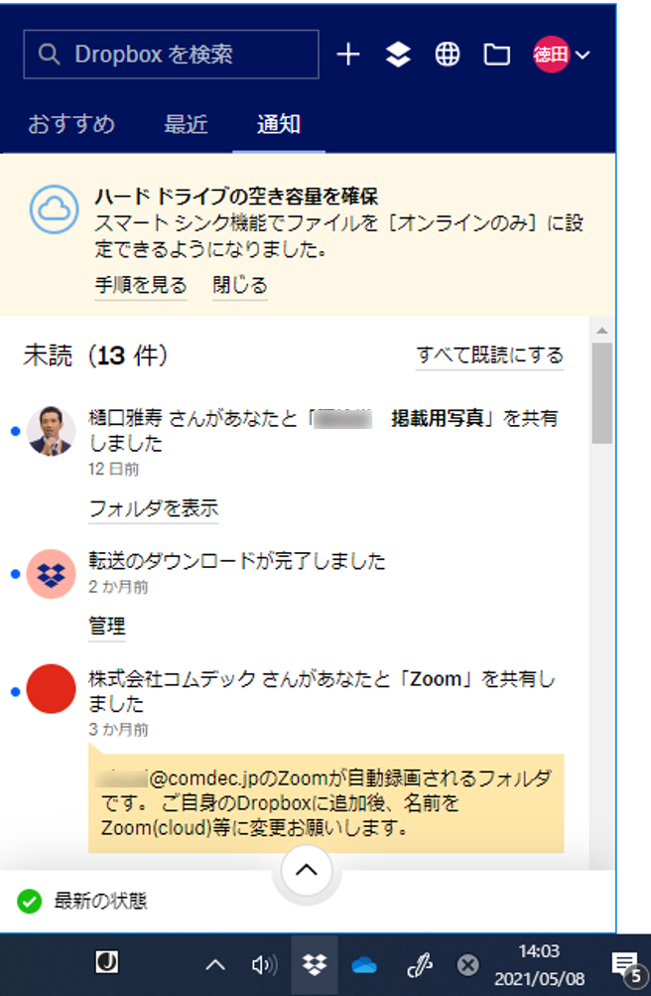Screen dimensions: 651x996
Task: Switch to the おすすめ tab
Action: click(x=71, y=124)
